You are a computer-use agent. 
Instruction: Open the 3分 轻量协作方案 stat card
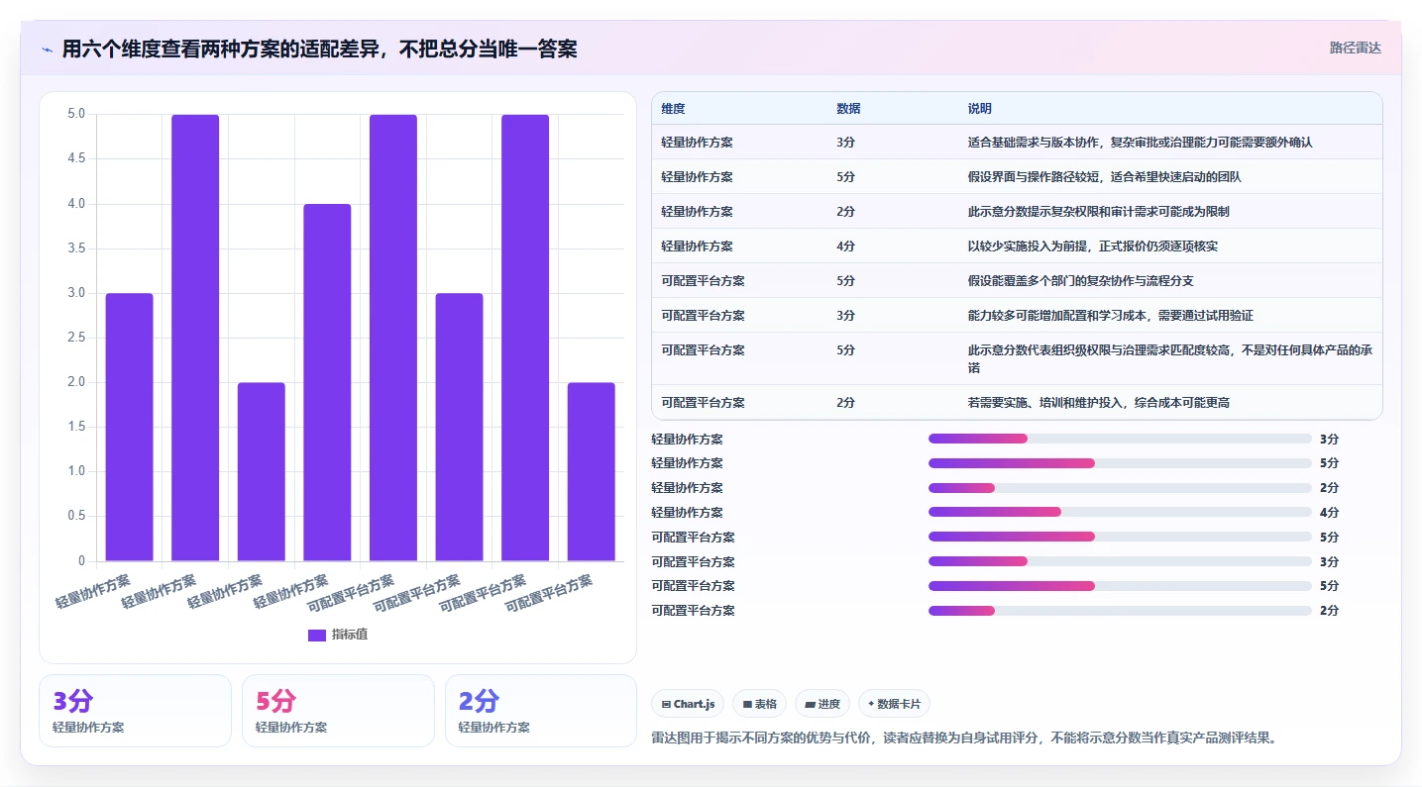(x=135, y=711)
